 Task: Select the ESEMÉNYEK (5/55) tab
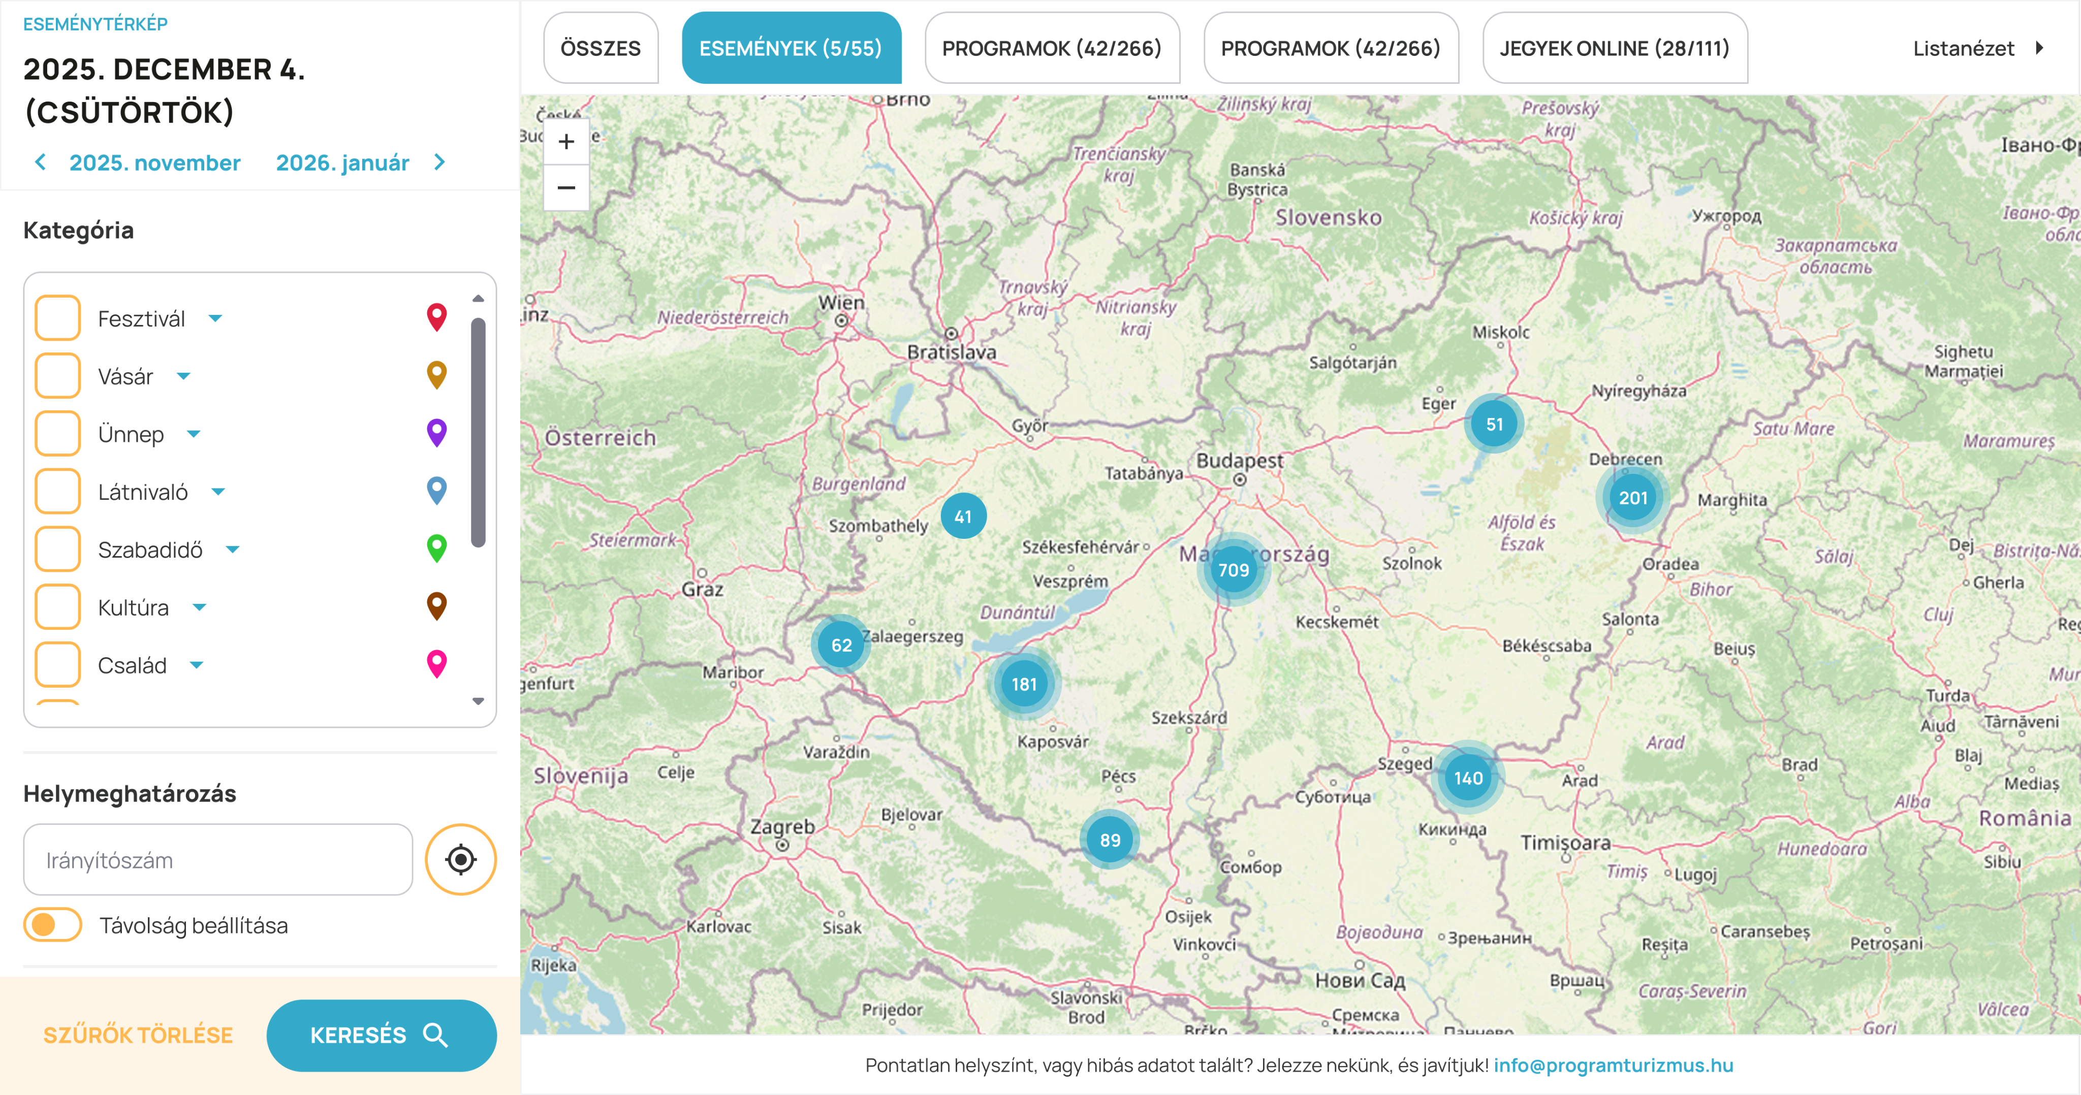(792, 48)
